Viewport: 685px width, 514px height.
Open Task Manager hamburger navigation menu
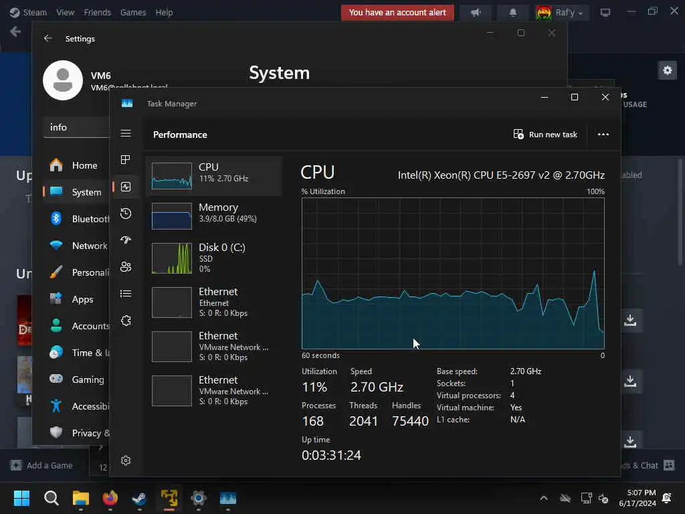click(126, 133)
